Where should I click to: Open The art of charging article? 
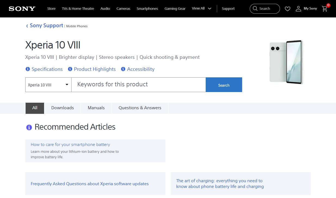pos(220,184)
